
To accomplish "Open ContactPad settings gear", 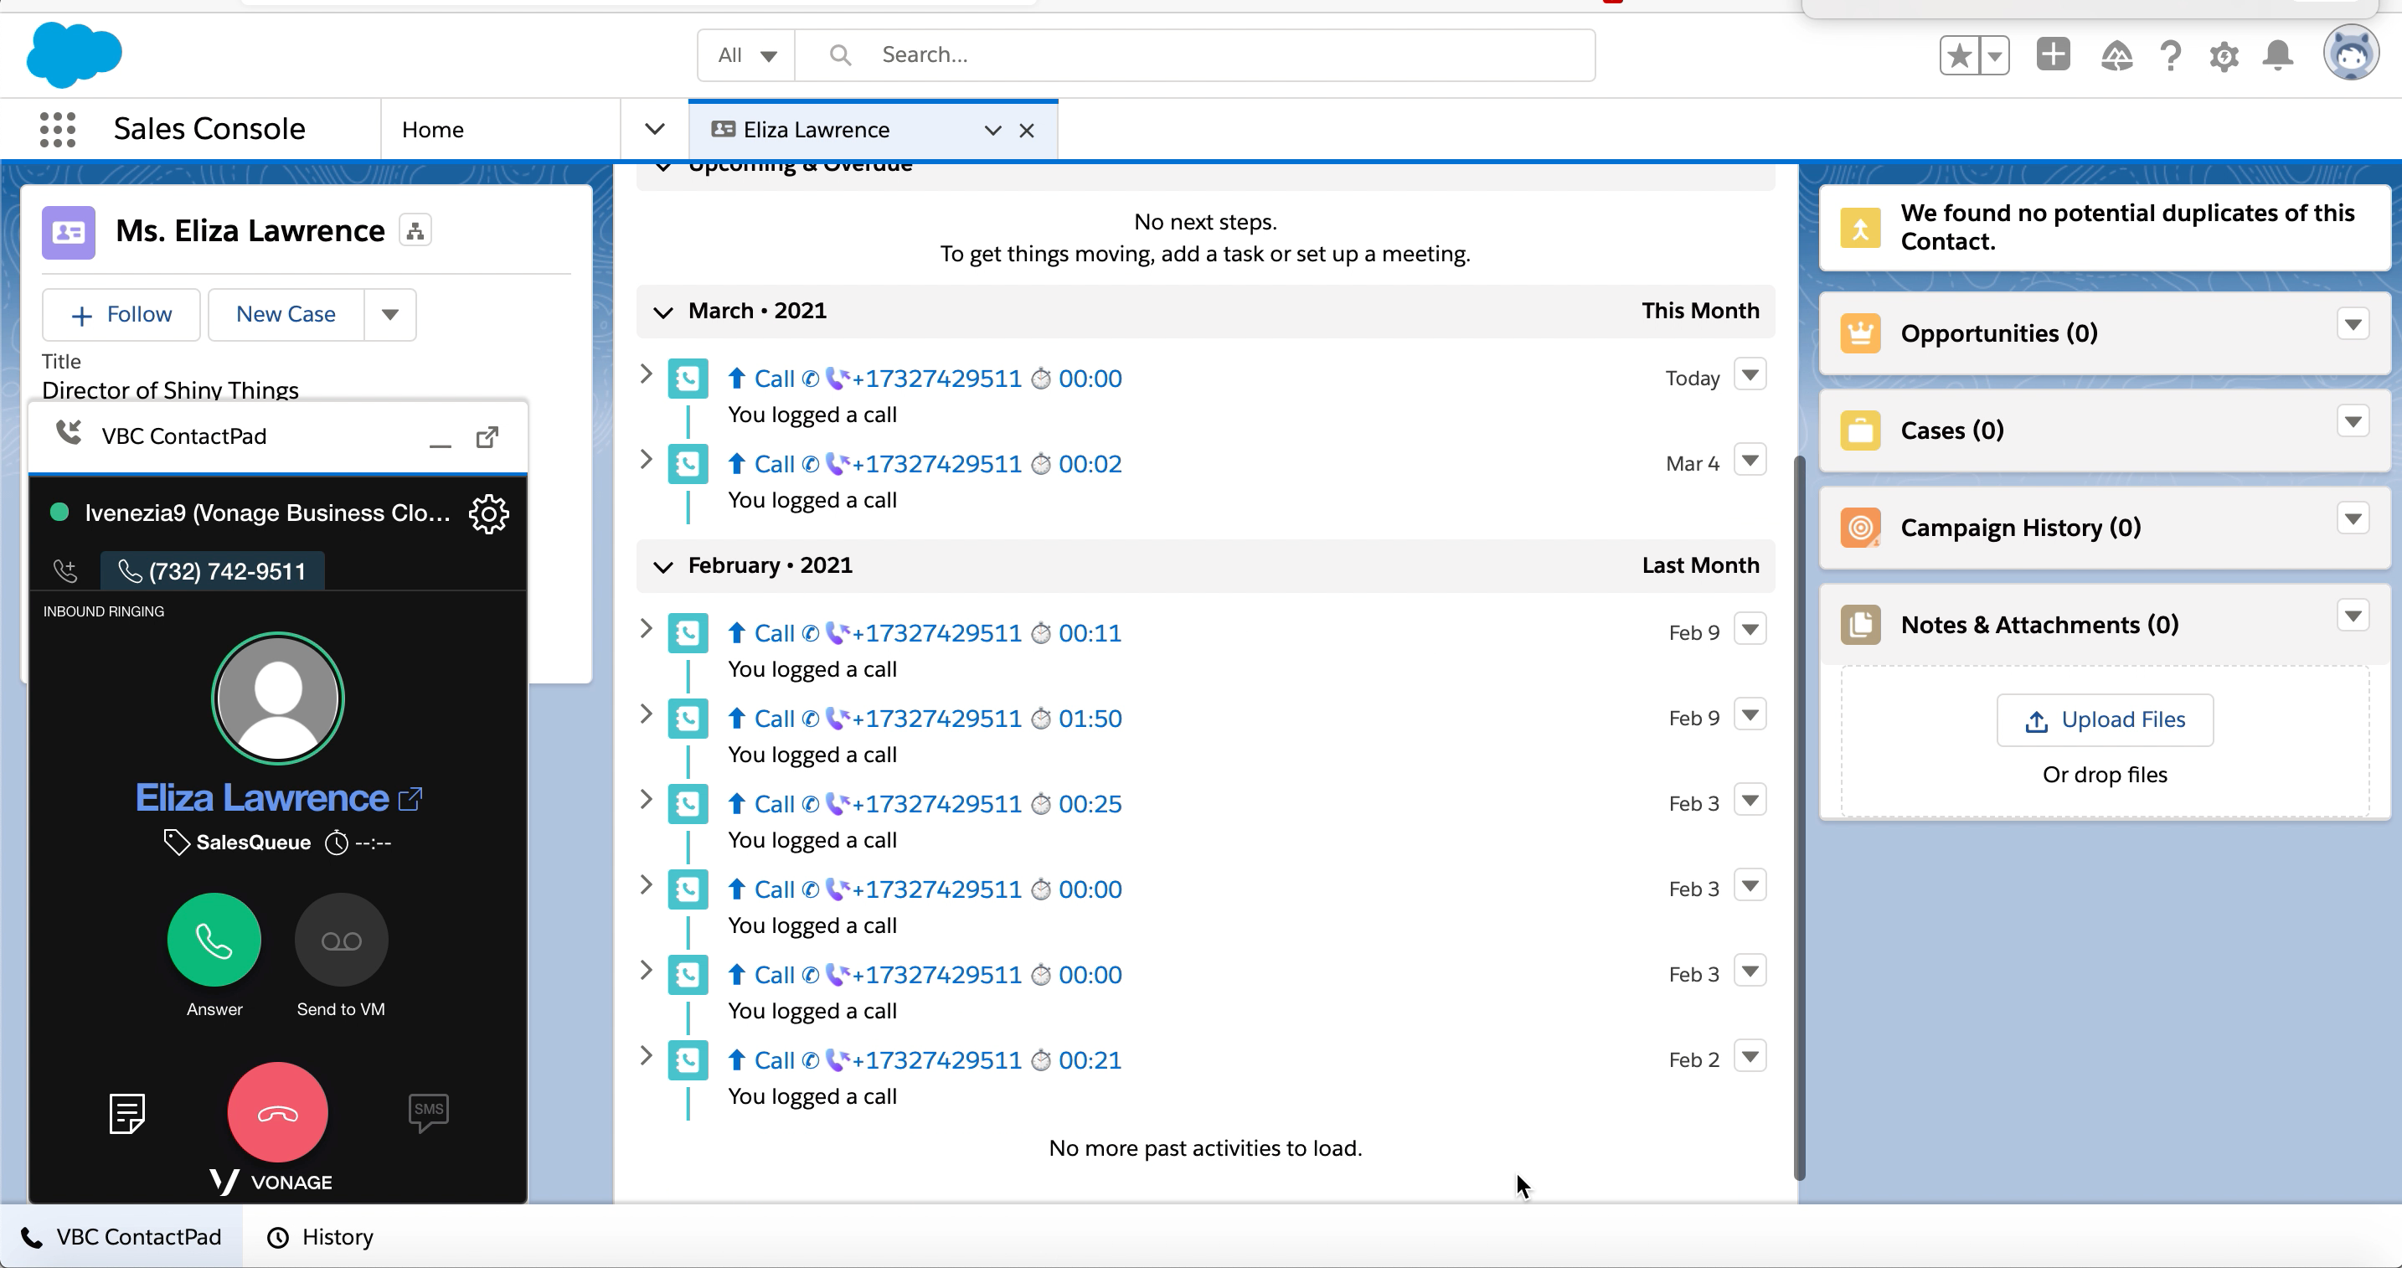I will 488,513.
